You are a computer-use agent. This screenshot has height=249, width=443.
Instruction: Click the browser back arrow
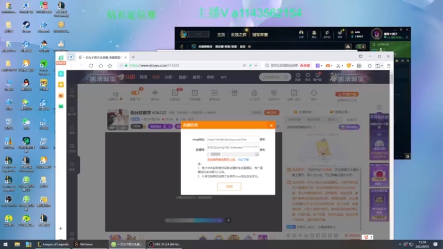coord(72,65)
